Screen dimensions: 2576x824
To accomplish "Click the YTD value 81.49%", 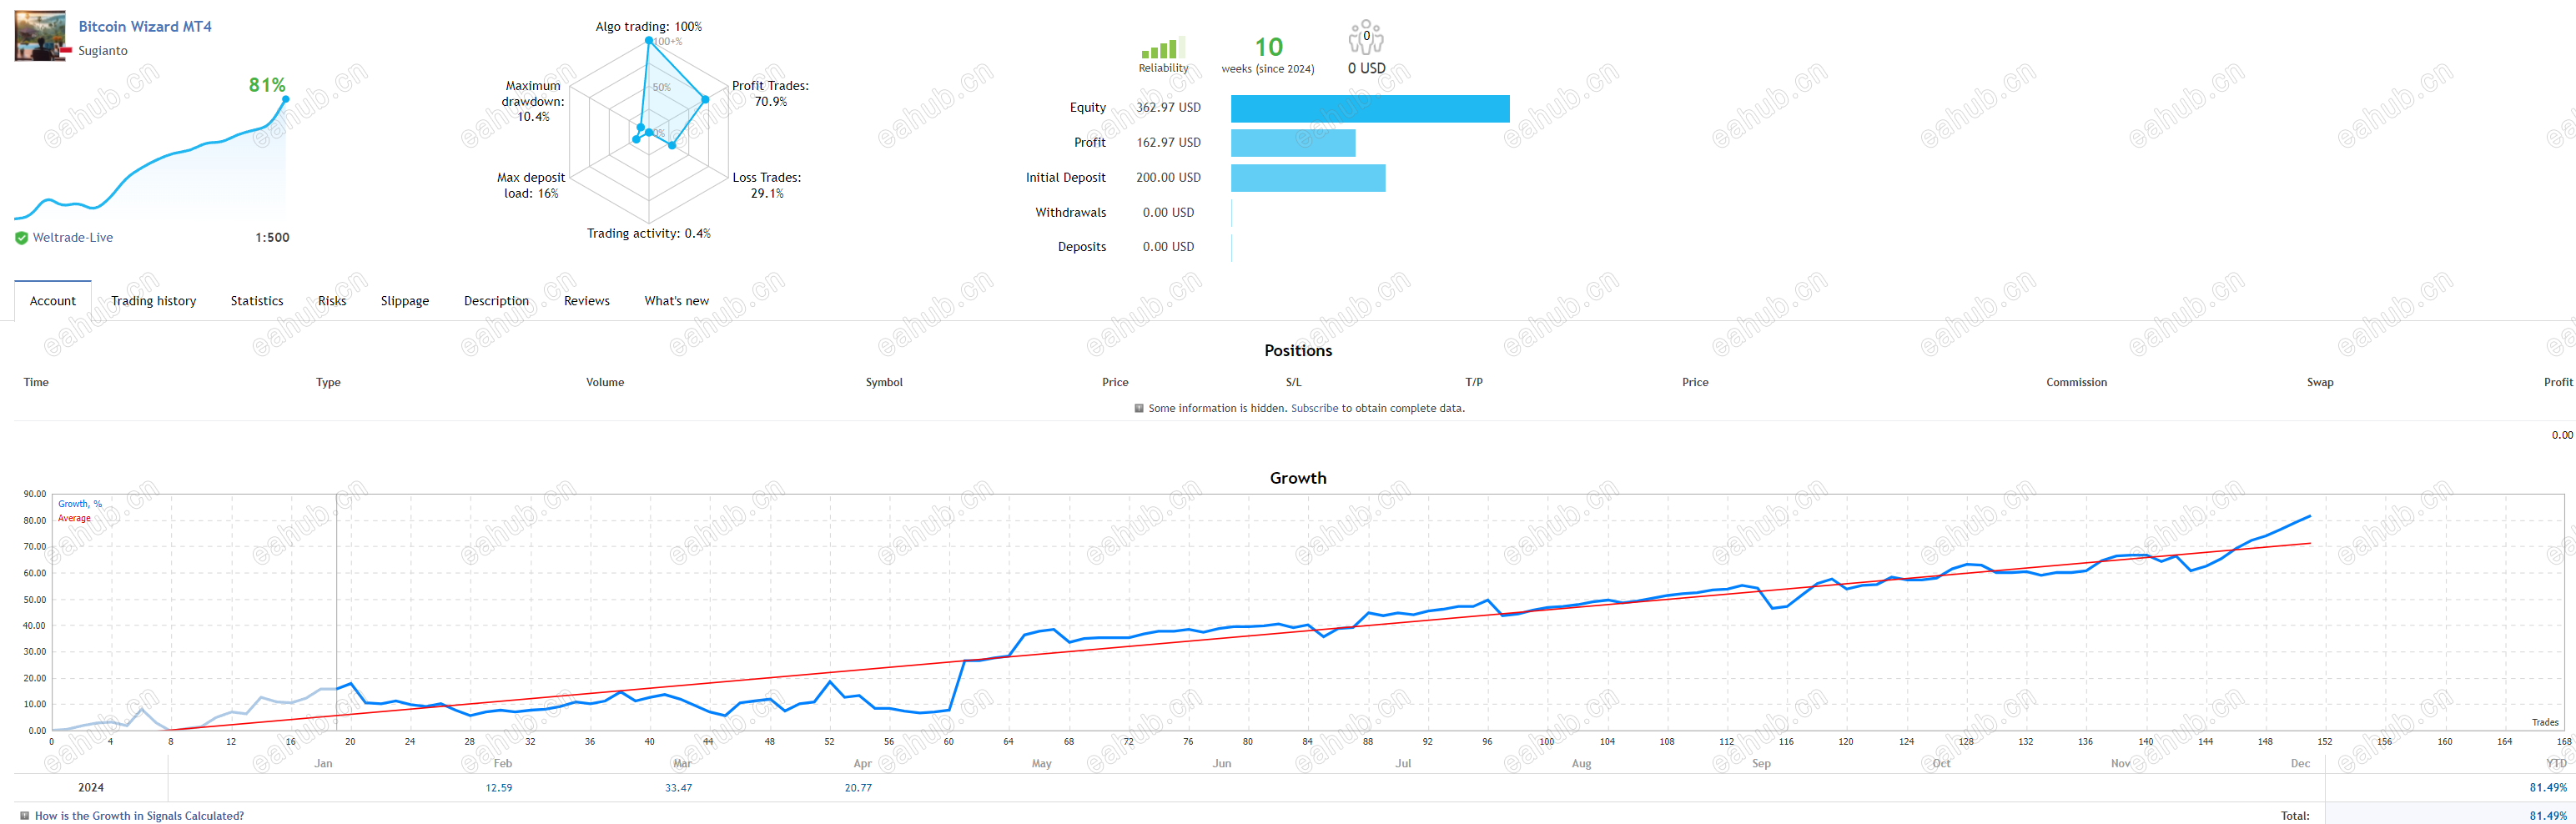I will [2548, 788].
